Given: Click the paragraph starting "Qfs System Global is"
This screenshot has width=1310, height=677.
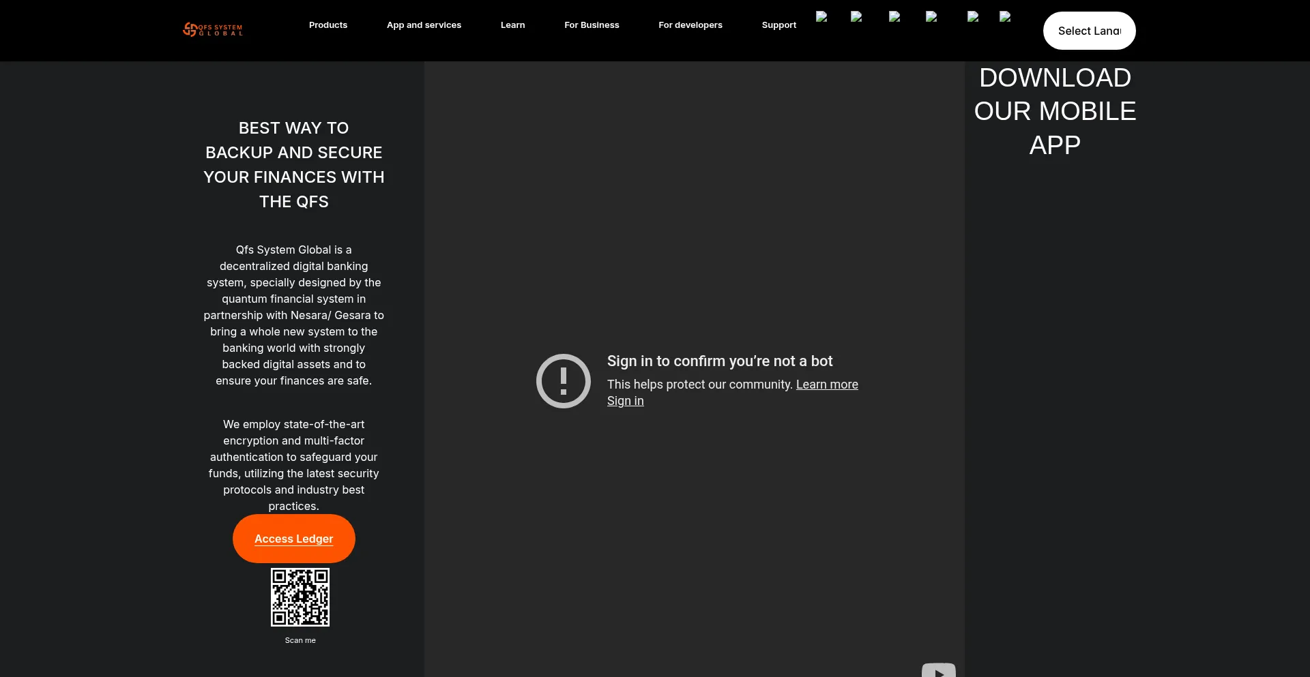Looking at the screenshot, I should [x=294, y=315].
